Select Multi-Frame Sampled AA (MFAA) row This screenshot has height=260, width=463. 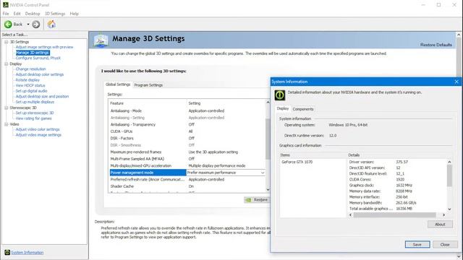(187, 159)
